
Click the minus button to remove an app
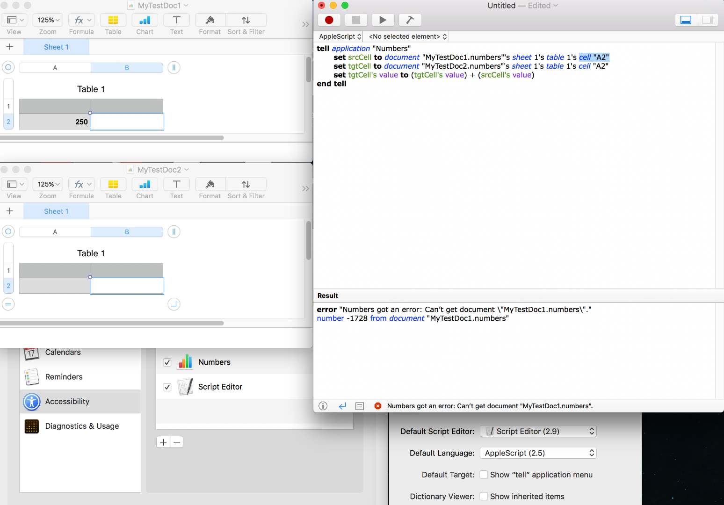177,442
